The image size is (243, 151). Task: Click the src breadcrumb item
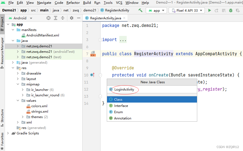pyautogui.click(x=33, y=10)
